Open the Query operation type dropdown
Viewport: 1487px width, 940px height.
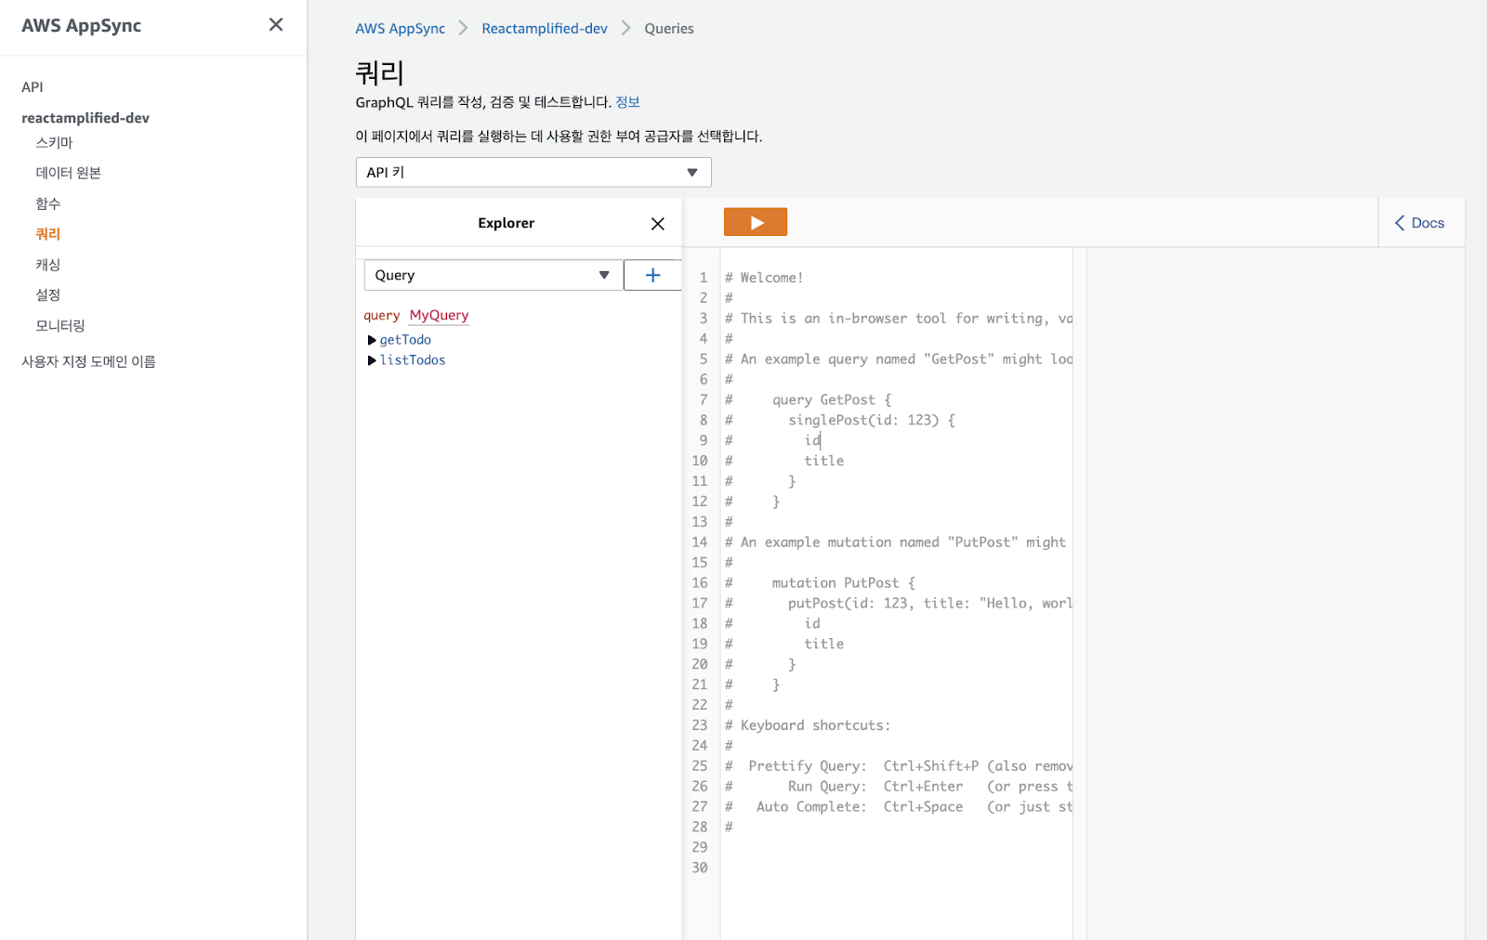pos(493,275)
